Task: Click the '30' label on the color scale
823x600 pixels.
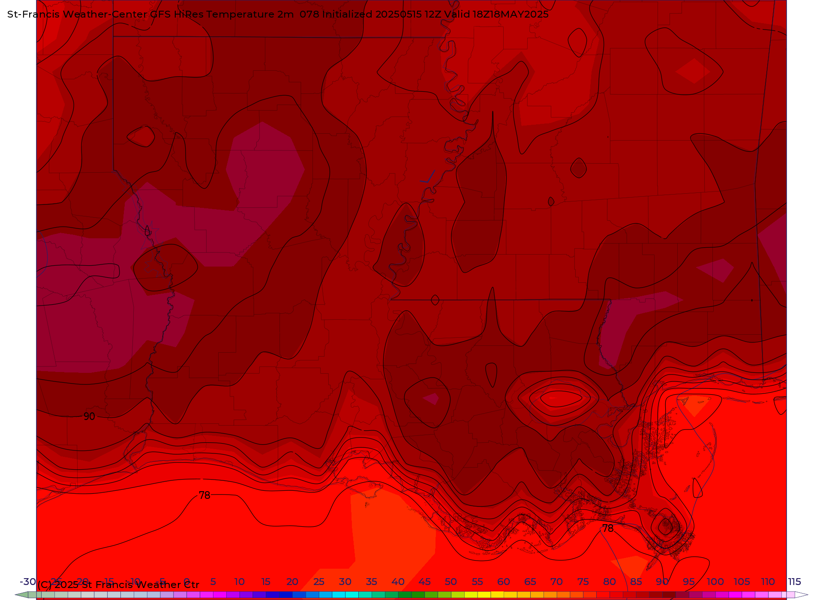Action: click(x=345, y=582)
